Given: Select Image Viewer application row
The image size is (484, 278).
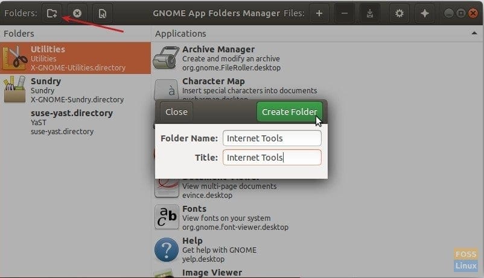Looking at the screenshot, I should pos(317,272).
